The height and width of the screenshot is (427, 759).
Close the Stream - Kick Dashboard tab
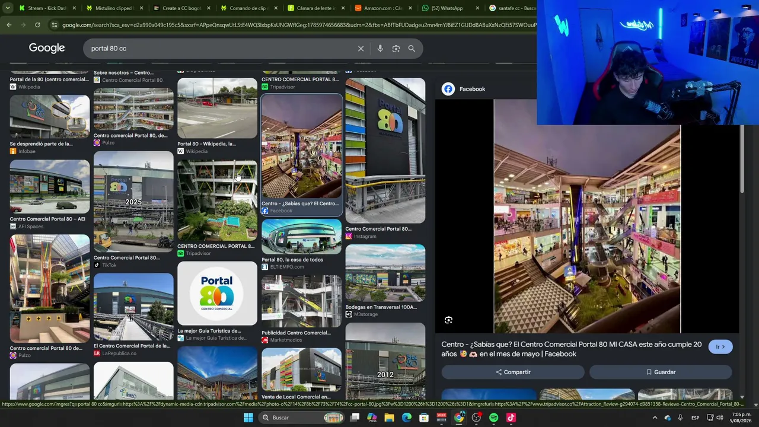coord(74,8)
